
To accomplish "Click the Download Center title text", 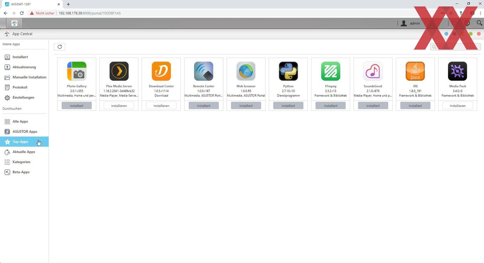I will point(161,86).
